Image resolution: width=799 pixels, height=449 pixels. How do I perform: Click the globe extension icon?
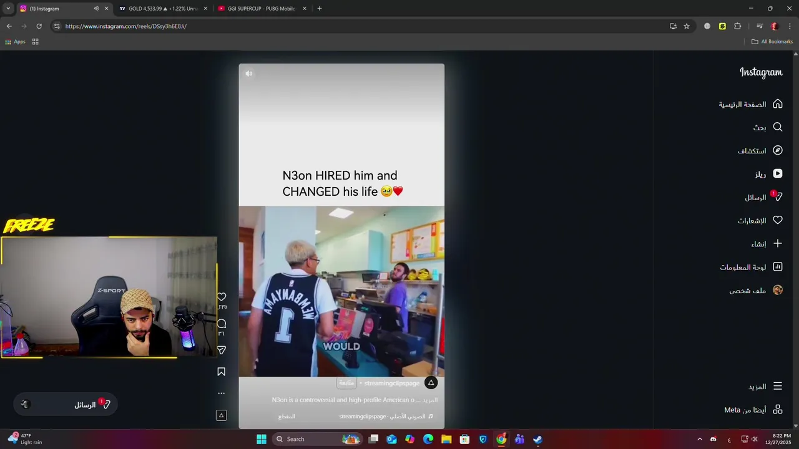(707, 26)
